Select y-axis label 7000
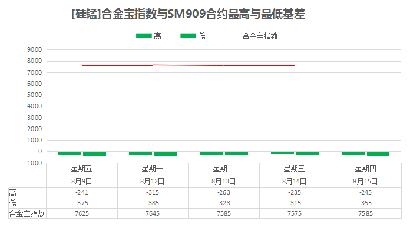The height and width of the screenshot is (227, 410). pos(35,72)
